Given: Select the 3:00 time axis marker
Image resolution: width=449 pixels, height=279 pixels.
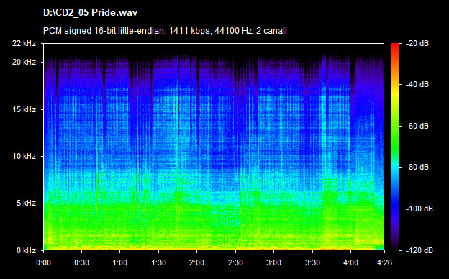Looking at the screenshot, I should 273,262.
